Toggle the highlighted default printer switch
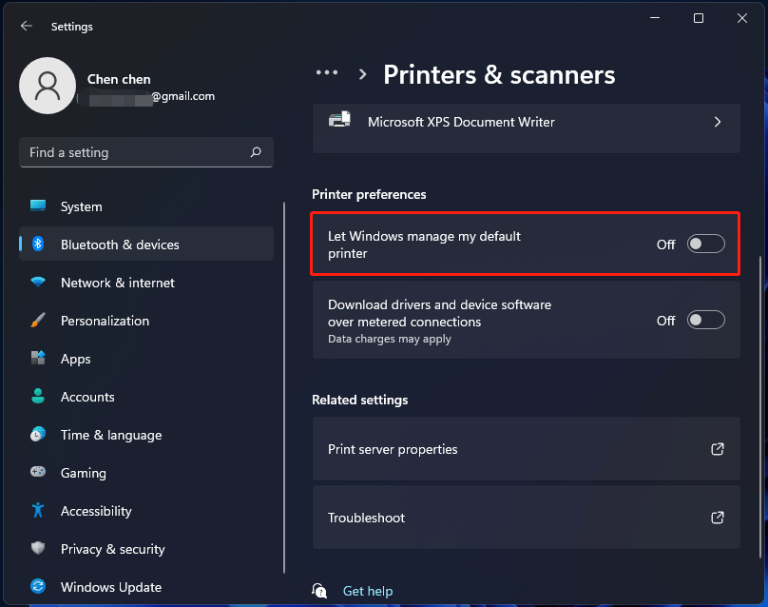The width and height of the screenshot is (768, 607). pyautogui.click(x=705, y=244)
